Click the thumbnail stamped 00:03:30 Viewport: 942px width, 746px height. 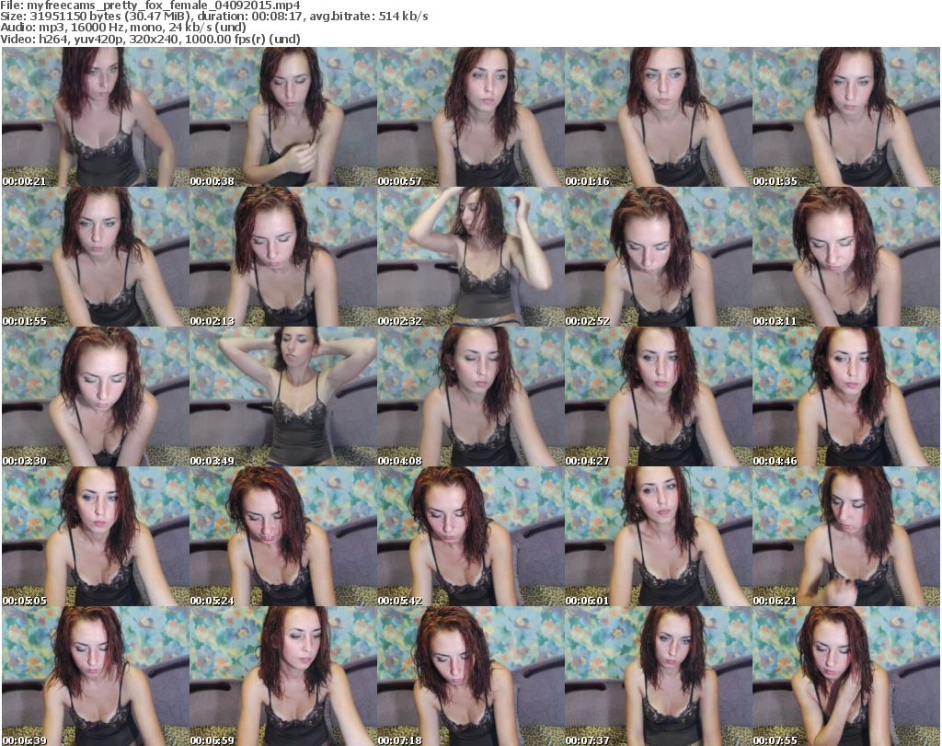tap(95, 396)
